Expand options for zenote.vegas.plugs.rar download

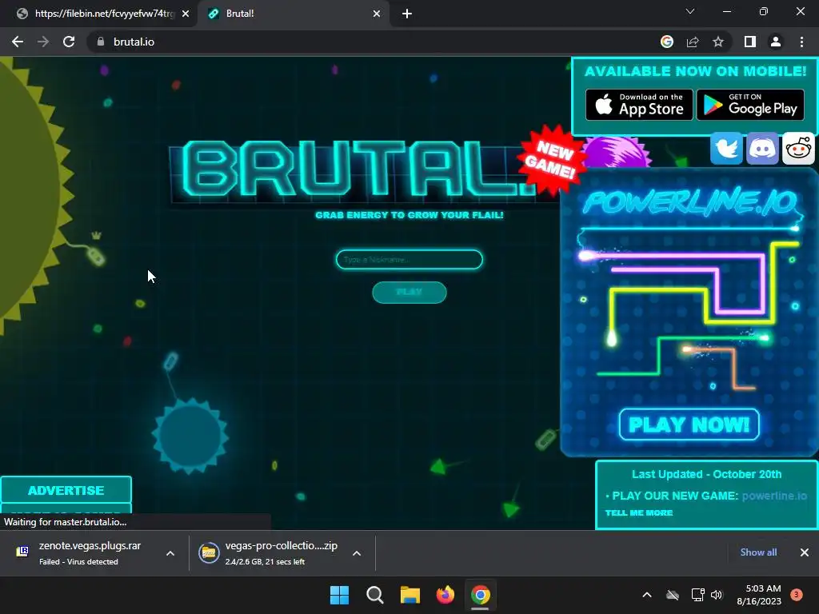[x=170, y=553]
